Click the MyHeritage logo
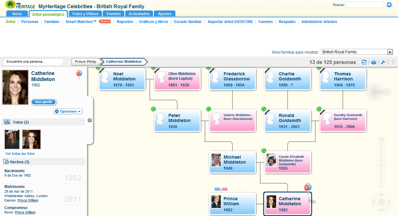Viewport: 398px width, 216px height. click(20, 5)
